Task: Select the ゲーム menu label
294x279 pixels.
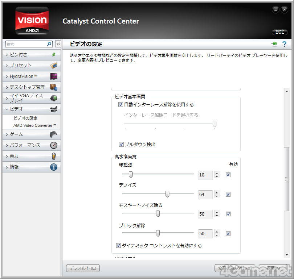Action: coord(16,134)
